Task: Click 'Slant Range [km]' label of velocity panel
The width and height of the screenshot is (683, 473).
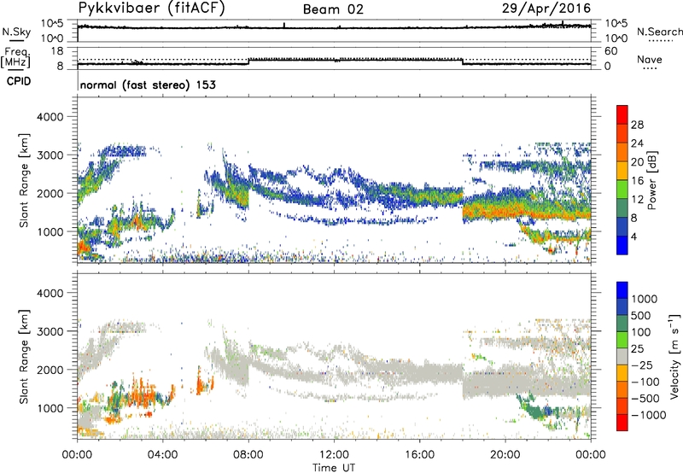Action: tap(24, 356)
